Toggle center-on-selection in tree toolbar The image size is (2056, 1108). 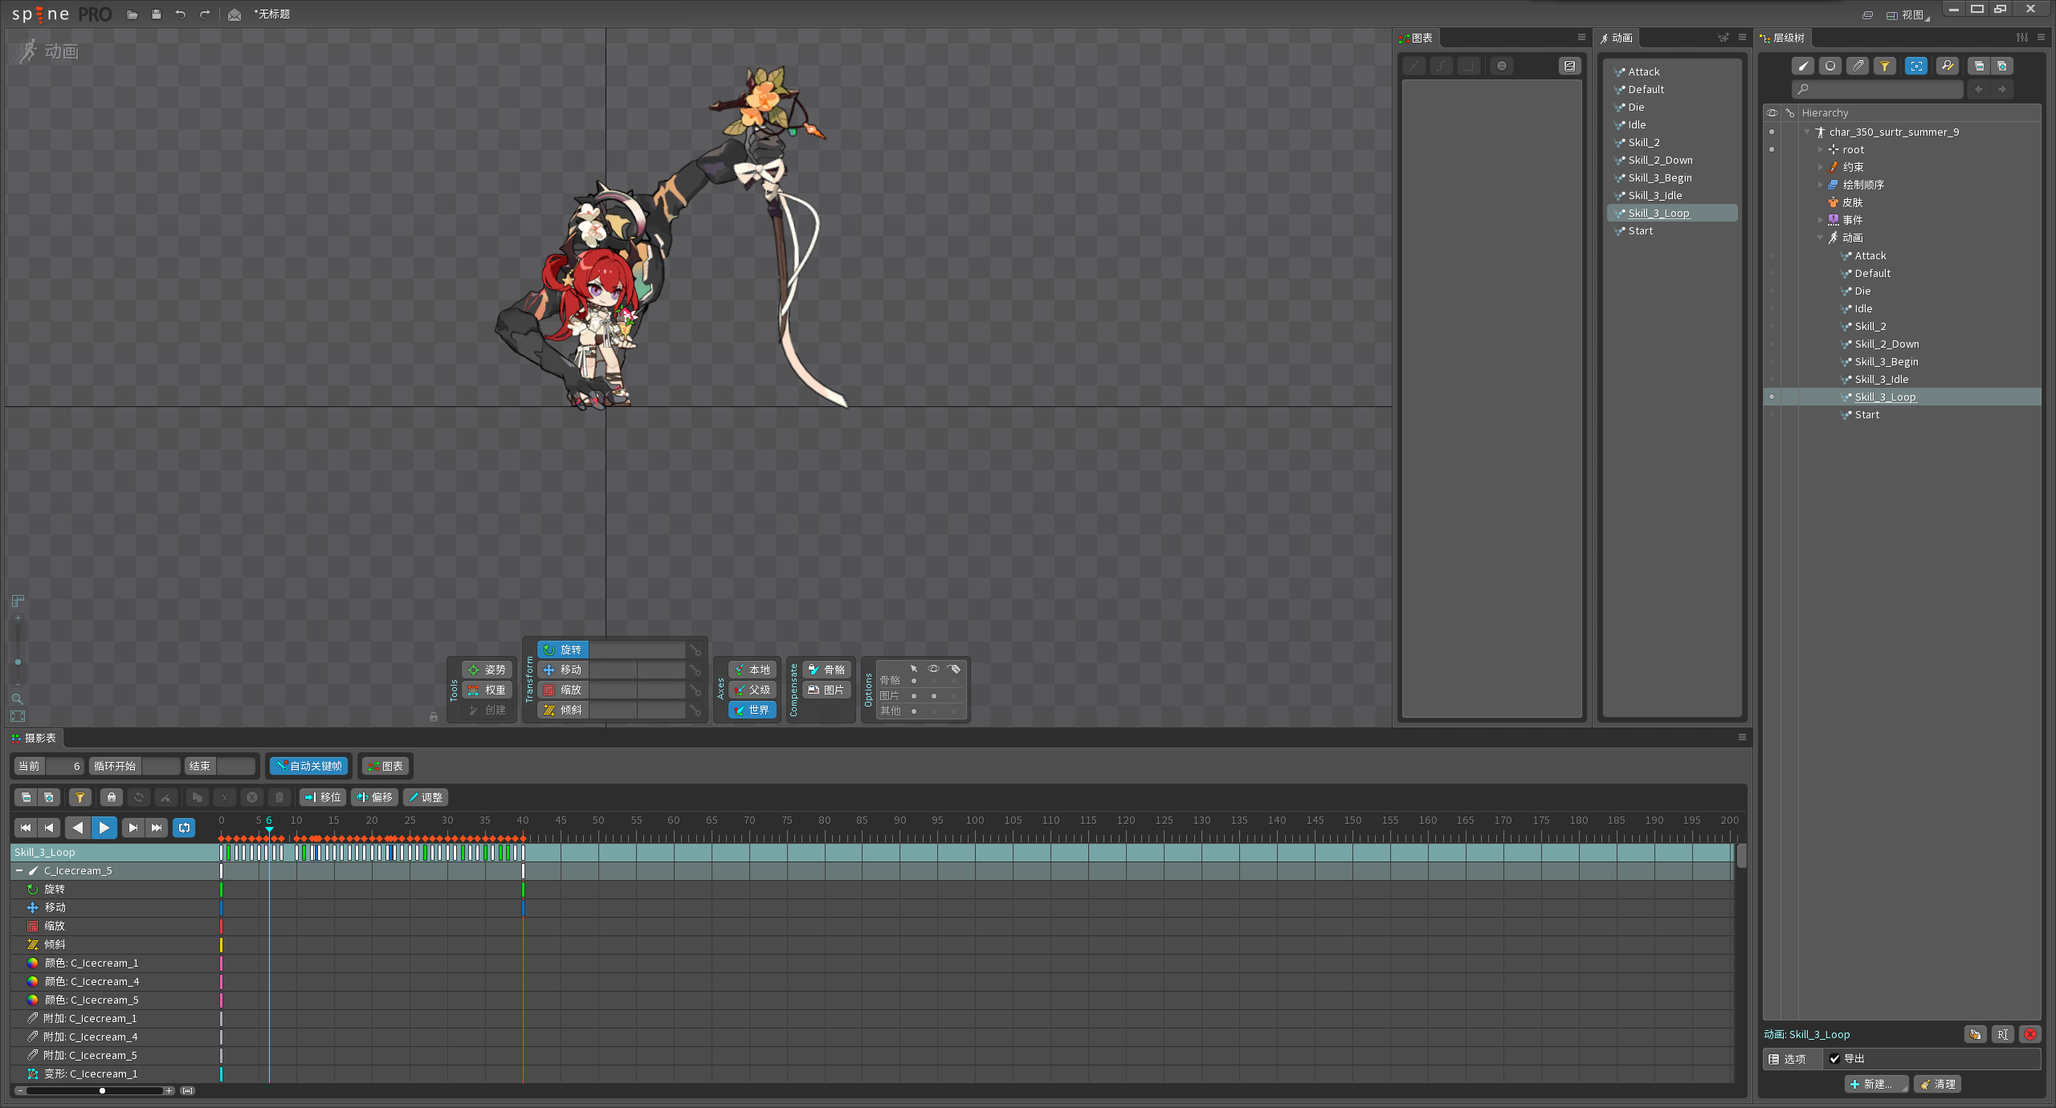(1916, 66)
